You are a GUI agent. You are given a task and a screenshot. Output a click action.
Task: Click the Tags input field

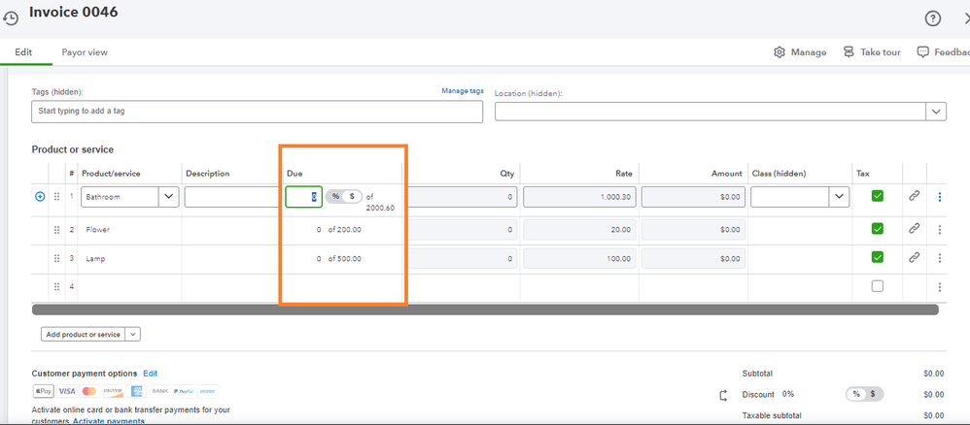(257, 112)
